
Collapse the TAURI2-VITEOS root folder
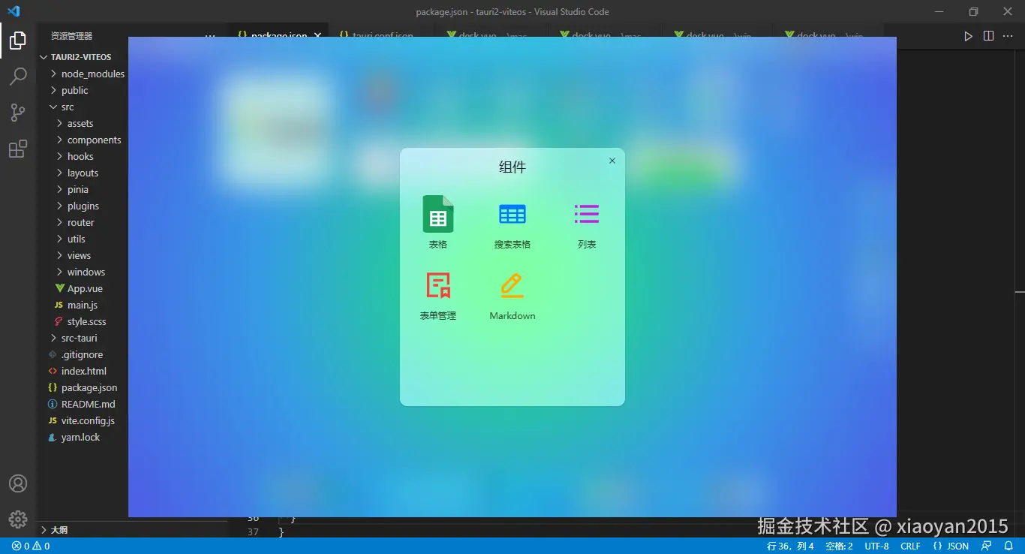(81, 57)
